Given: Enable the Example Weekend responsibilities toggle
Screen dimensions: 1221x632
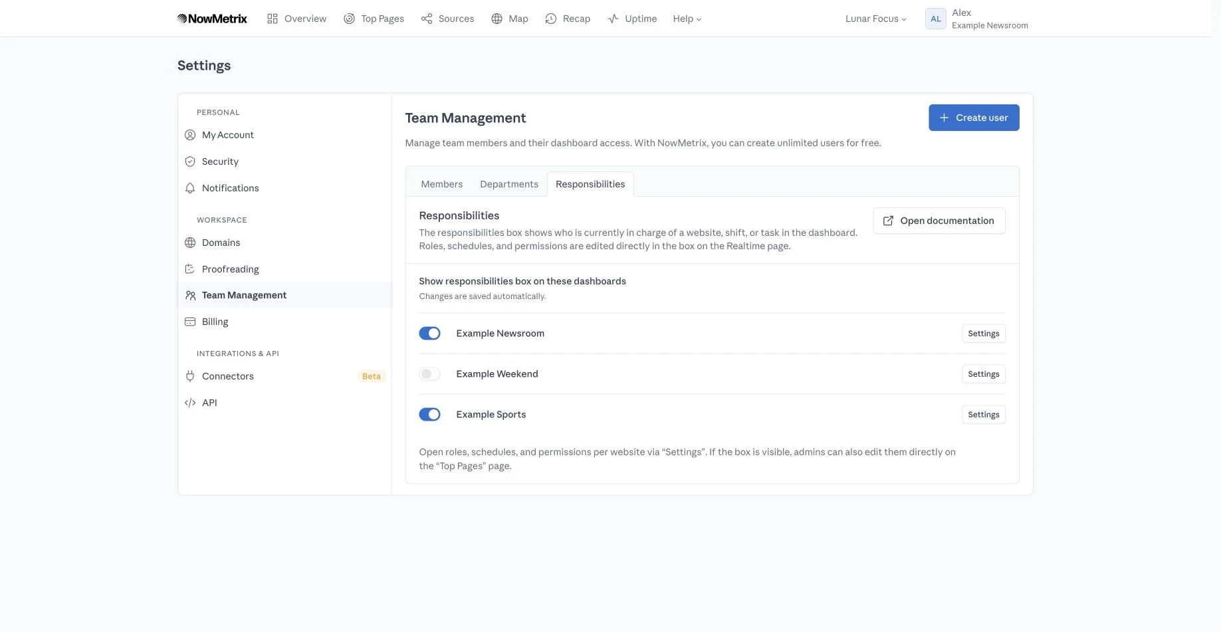Looking at the screenshot, I should [430, 374].
